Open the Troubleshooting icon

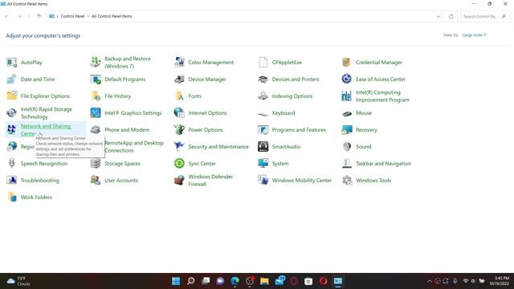[12, 180]
